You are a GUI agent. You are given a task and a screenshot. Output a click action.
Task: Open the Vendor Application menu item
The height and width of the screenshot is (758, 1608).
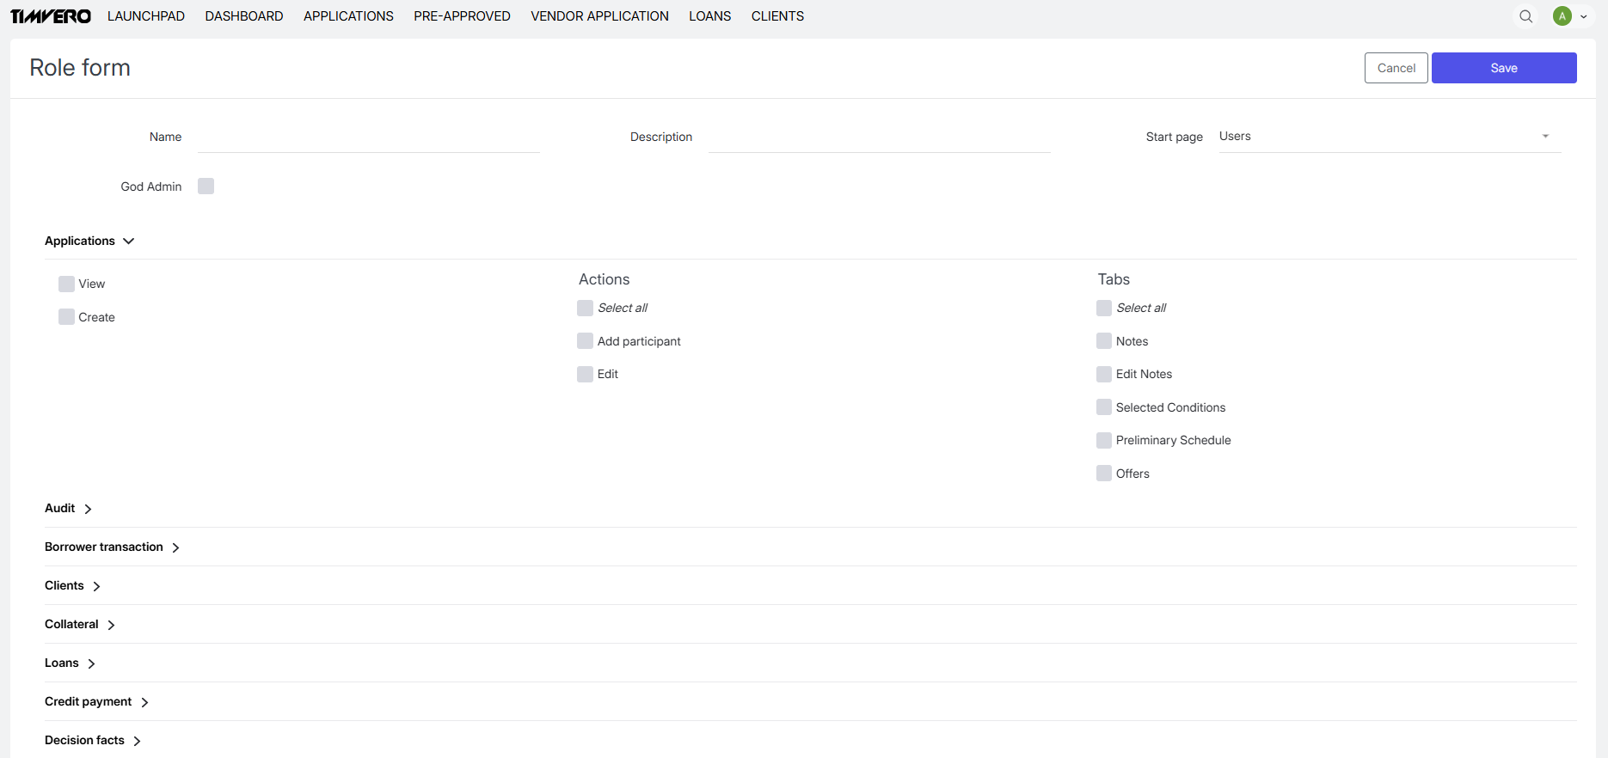point(599,16)
